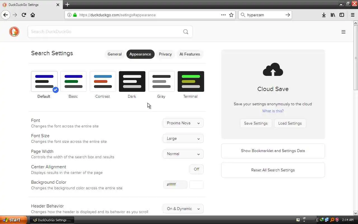This screenshot has width=358, height=224.
Task: Click the Cloud Save upload cloud icon
Action: click(273, 69)
